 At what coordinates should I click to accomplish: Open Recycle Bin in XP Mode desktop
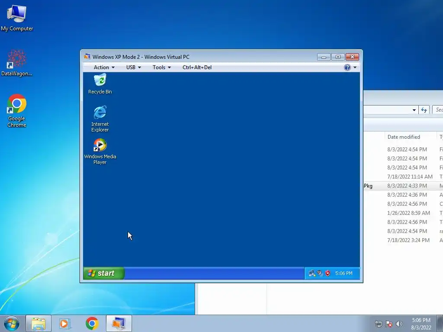pos(100,84)
